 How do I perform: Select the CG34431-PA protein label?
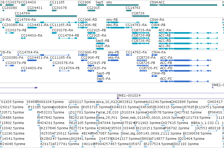38,58
